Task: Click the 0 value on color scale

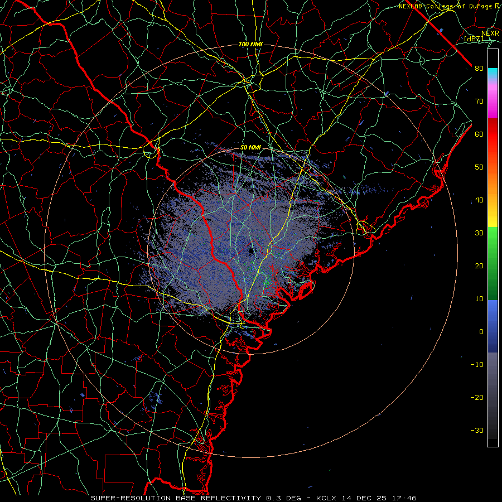Action: click(481, 332)
